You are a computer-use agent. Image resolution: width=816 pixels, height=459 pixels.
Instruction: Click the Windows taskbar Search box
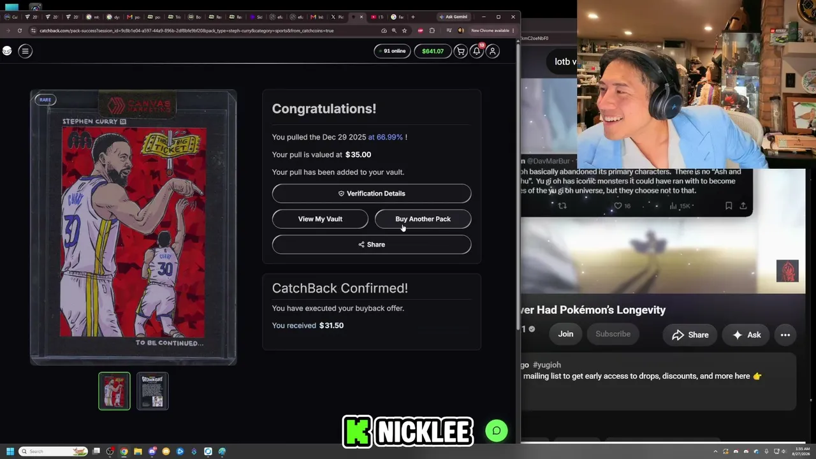click(53, 451)
